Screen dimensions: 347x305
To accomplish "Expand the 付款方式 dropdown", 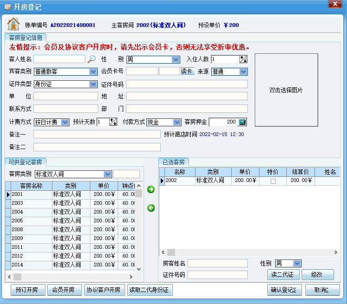I will [177, 122].
